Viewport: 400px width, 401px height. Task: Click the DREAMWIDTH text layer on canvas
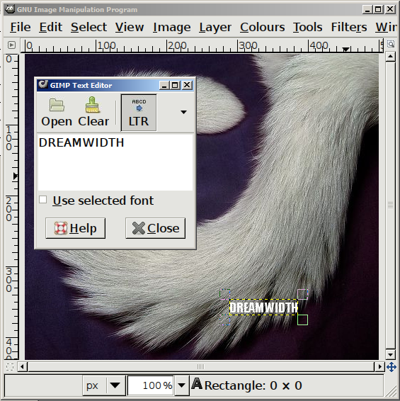pyautogui.click(x=263, y=307)
